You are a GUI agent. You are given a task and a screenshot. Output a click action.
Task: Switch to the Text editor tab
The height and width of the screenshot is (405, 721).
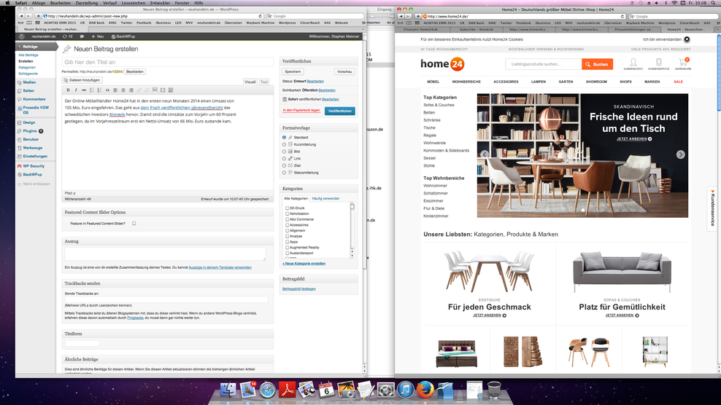(264, 82)
